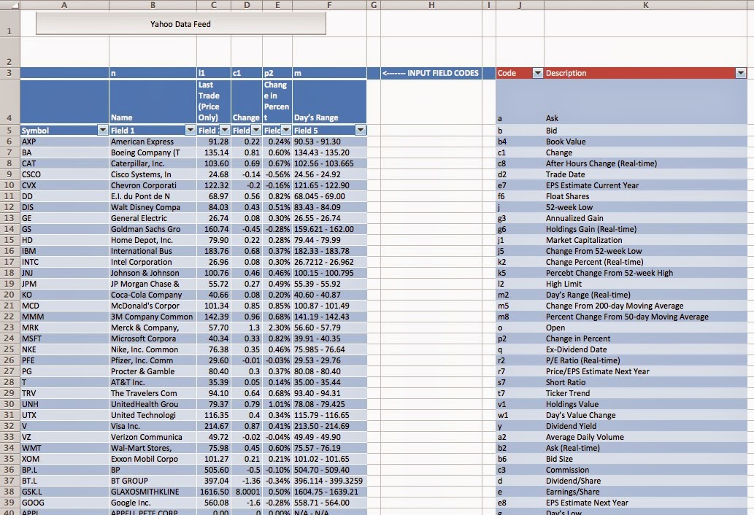Select the Walt Disney Compa name cell

point(153,207)
